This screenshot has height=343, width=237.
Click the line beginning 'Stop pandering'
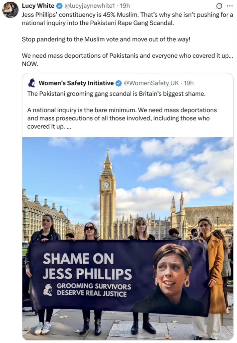pyautogui.click(x=106, y=40)
